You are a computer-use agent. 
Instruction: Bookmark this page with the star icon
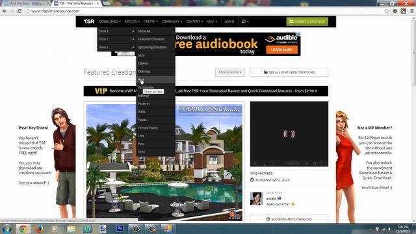[x=387, y=11]
